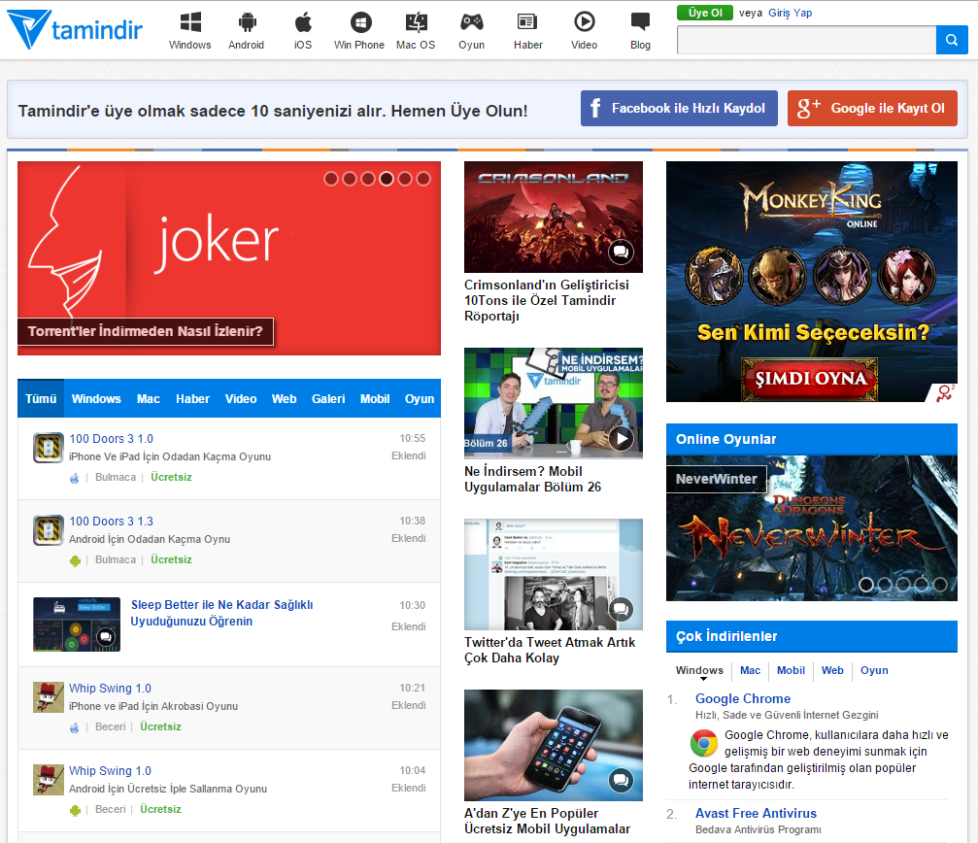The width and height of the screenshot is (978, 843).
Task: Open the Video play icon
Action: (x=585, y=22)
